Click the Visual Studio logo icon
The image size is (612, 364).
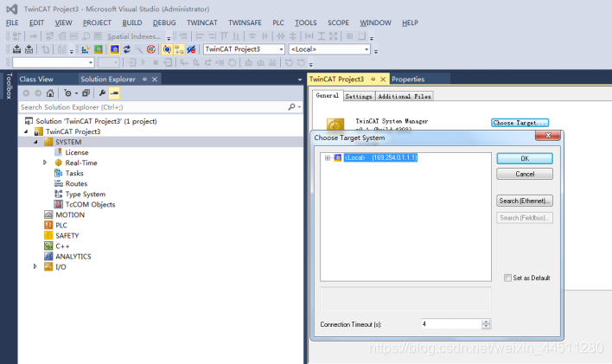click(12, 9)
